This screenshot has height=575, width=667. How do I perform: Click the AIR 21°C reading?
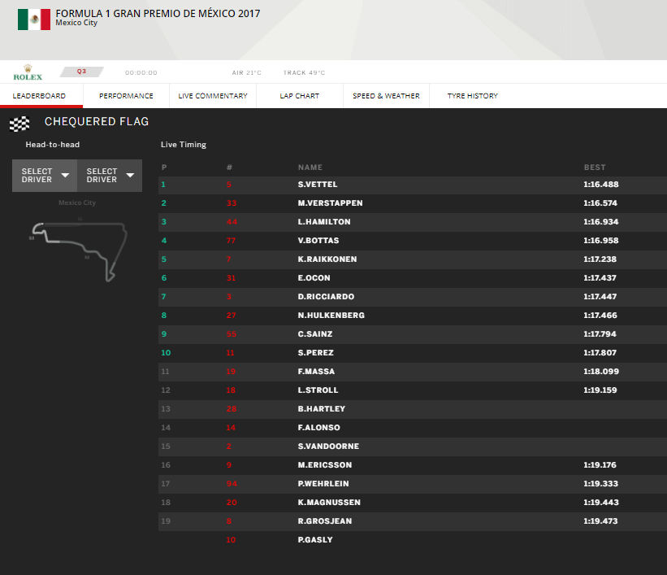(247, 73)
